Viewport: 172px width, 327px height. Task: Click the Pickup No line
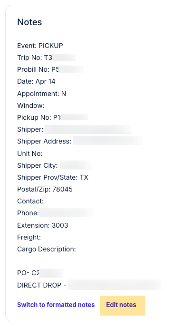point(52,117)
